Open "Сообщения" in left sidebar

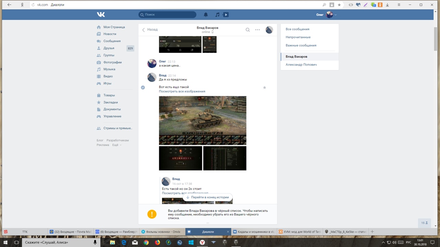tap(112, 41)
